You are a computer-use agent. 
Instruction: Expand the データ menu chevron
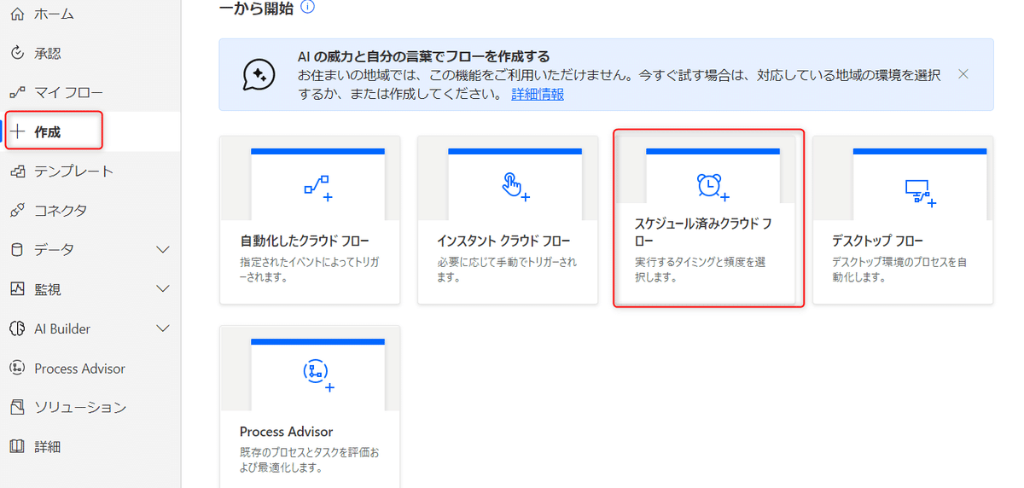164,250
